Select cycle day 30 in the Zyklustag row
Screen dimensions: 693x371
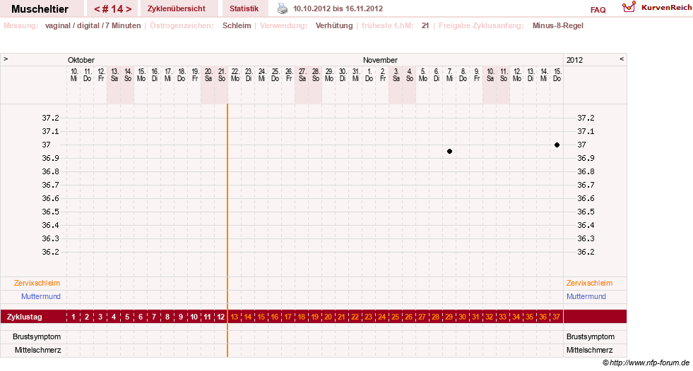pyautogui.click(x=462, y=317)
